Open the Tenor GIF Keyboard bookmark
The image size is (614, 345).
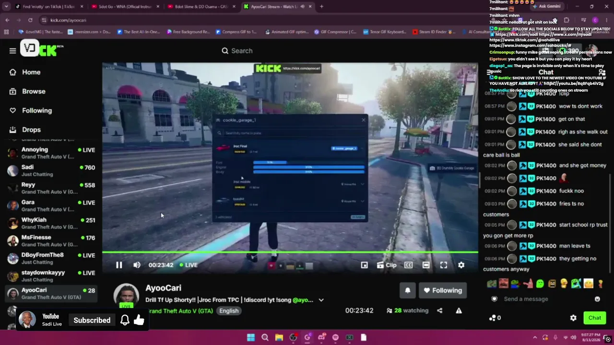pyautogui.click(x=384, y=32)
